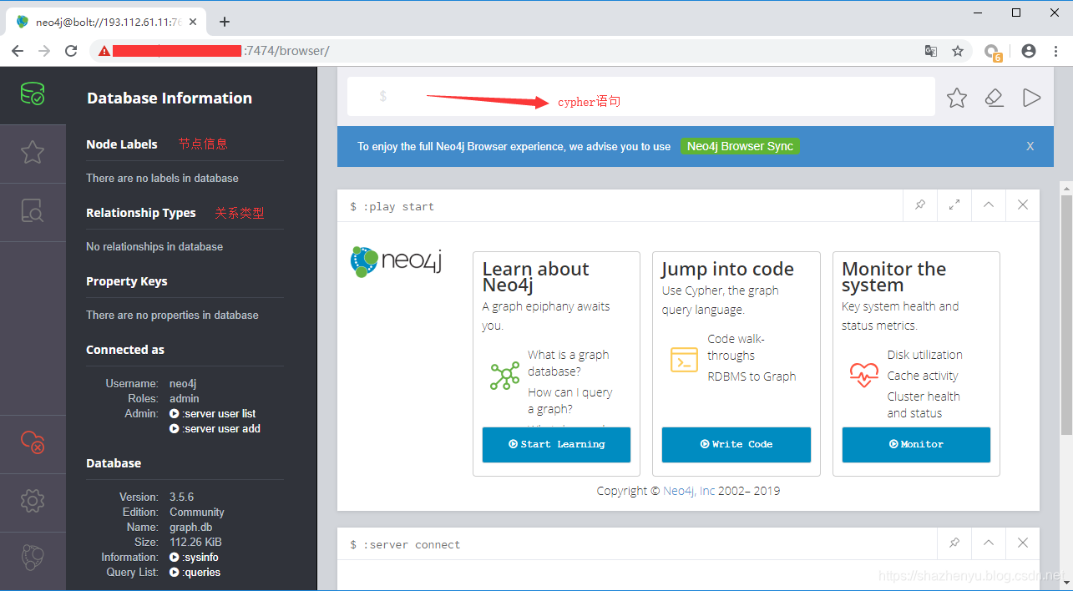Viewport: 1073px width, 591px height.
Task: Open the Chrome three-dot menu
Action: click(1055, 51)
